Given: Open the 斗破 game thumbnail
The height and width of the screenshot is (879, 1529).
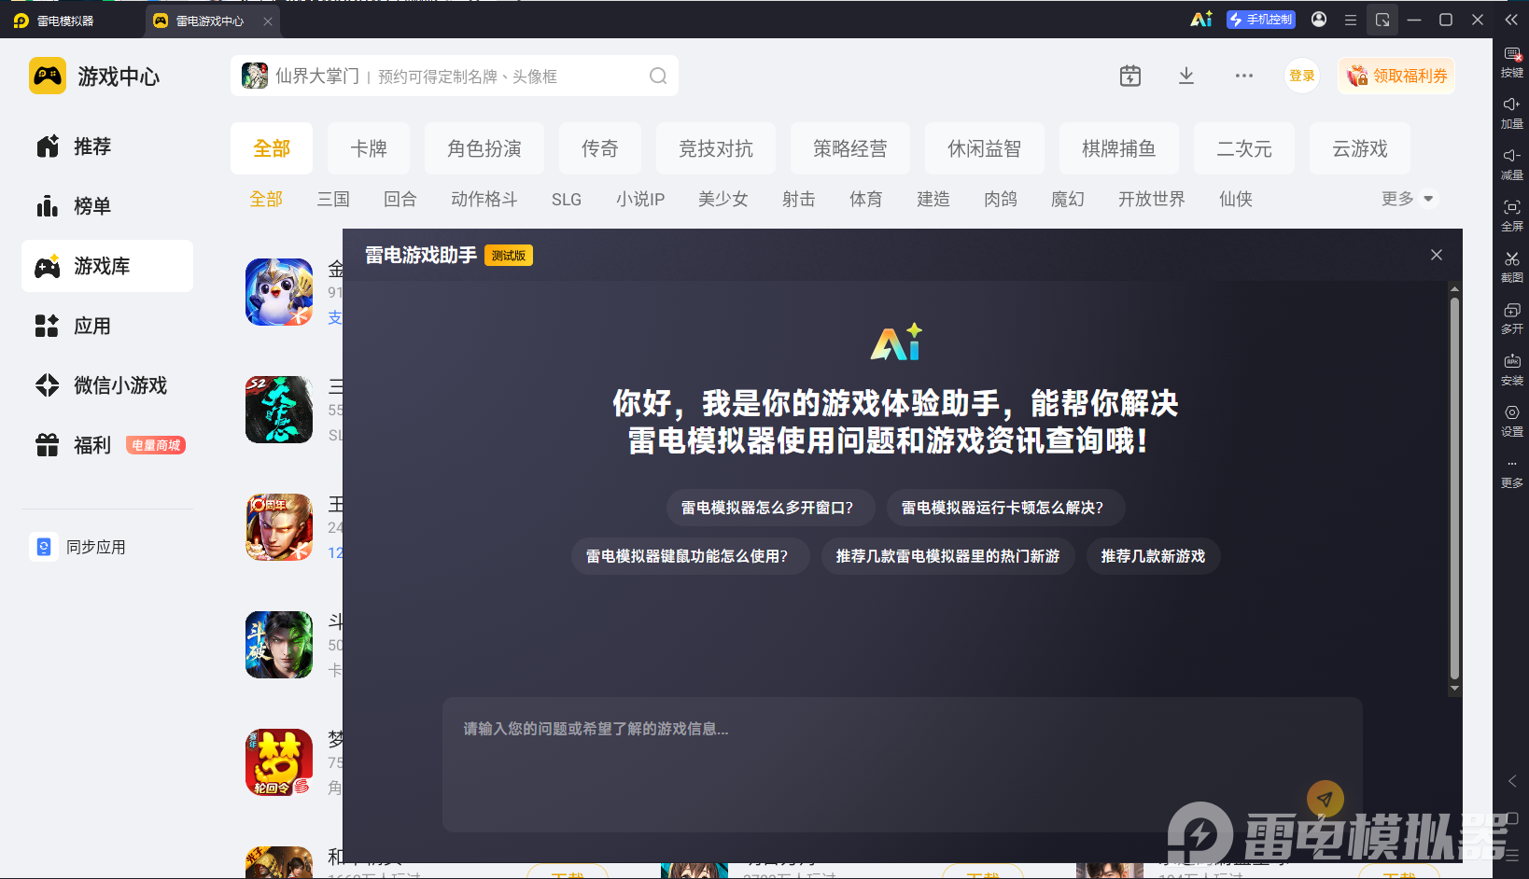Looking at the screenshot, I should 279,645.
